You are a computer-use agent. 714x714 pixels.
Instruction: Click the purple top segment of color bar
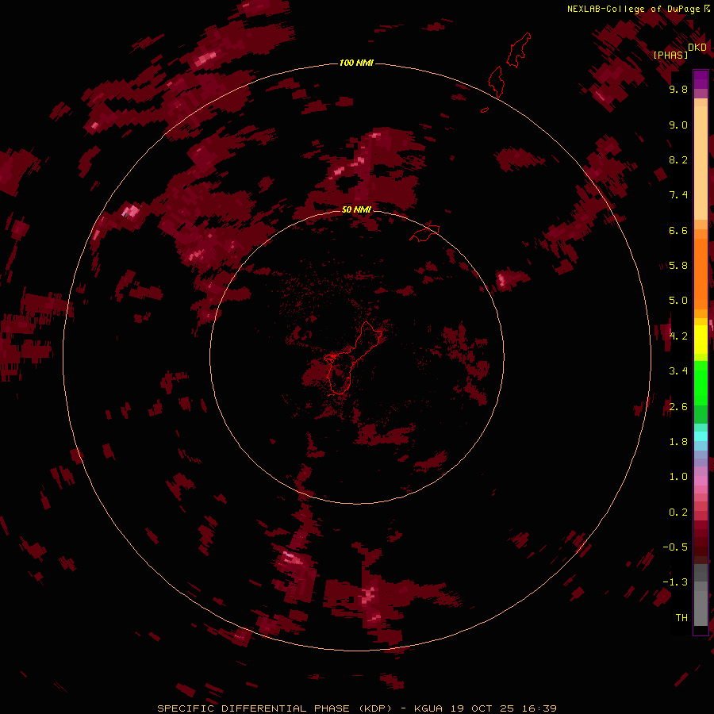point(701,79)
